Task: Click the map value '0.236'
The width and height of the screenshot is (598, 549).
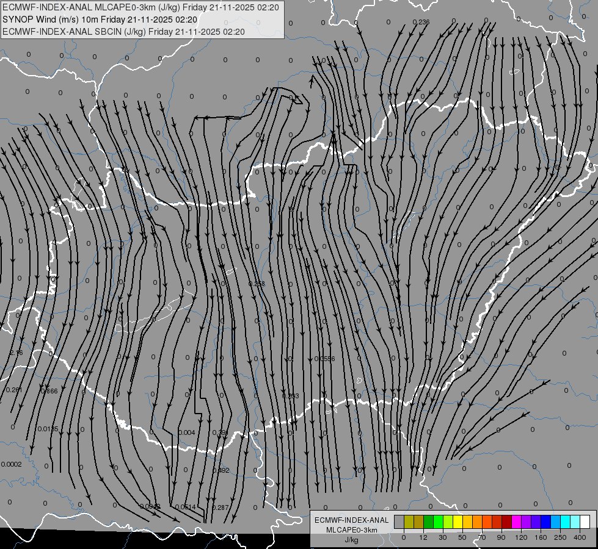Action: [421, 22]
